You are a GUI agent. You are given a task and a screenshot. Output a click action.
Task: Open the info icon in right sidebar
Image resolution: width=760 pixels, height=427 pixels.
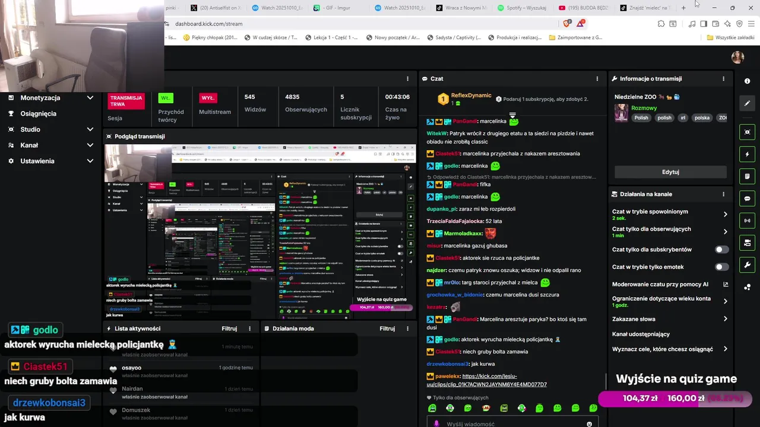(747, 81)
